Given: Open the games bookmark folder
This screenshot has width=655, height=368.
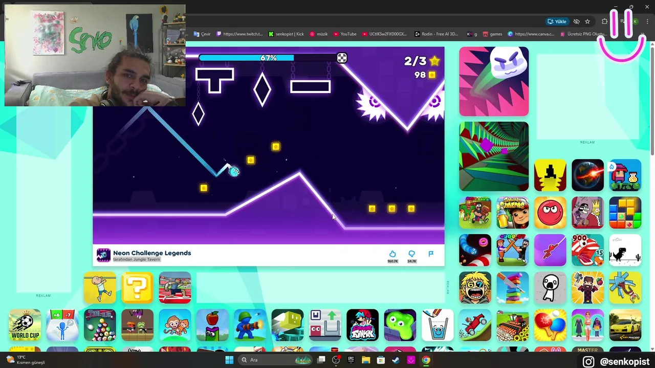Looking at the screenshot, I should [492, 34].
